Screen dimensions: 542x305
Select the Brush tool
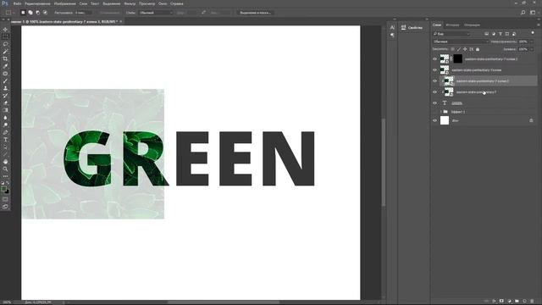tap(5, 81)
